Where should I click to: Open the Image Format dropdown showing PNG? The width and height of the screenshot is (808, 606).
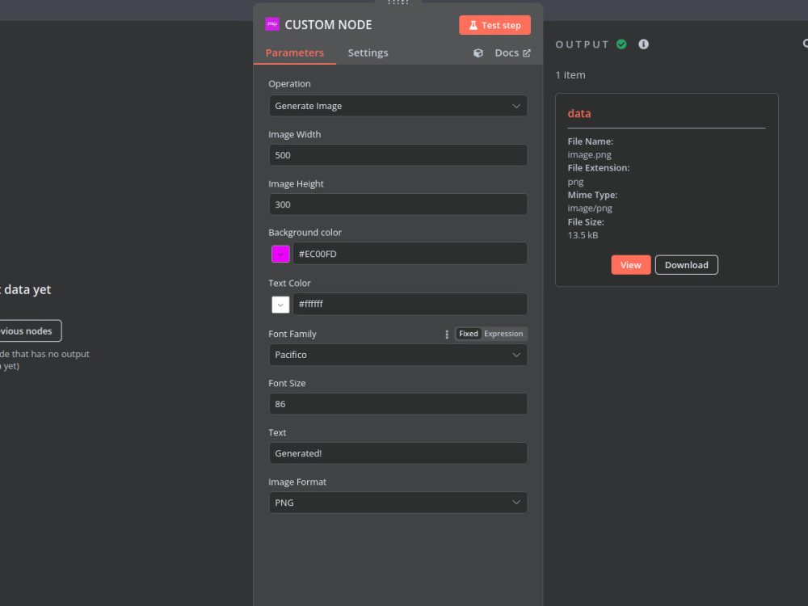pos(398,502)
